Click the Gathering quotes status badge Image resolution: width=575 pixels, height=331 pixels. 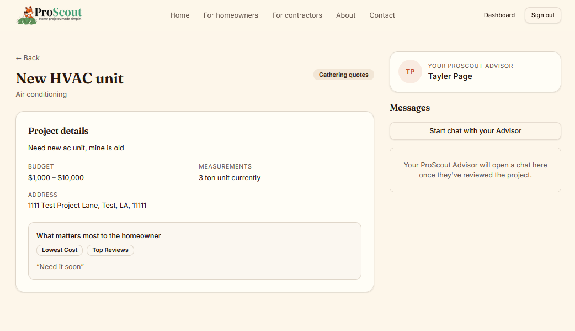344,75
